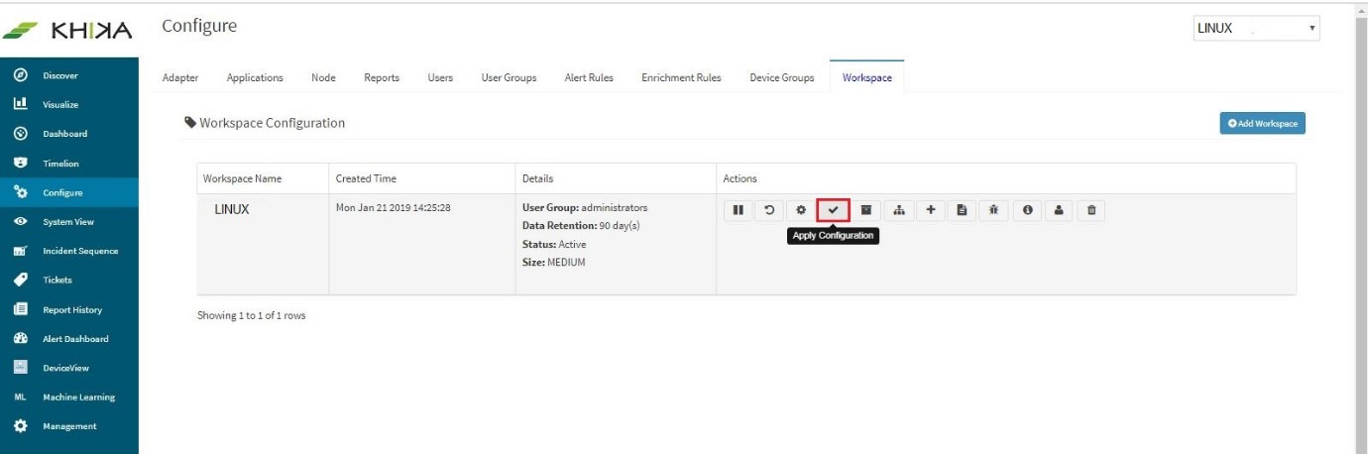Open Timelion in the sidebar
Viewport: 1368px width, 454px height.
69,164
